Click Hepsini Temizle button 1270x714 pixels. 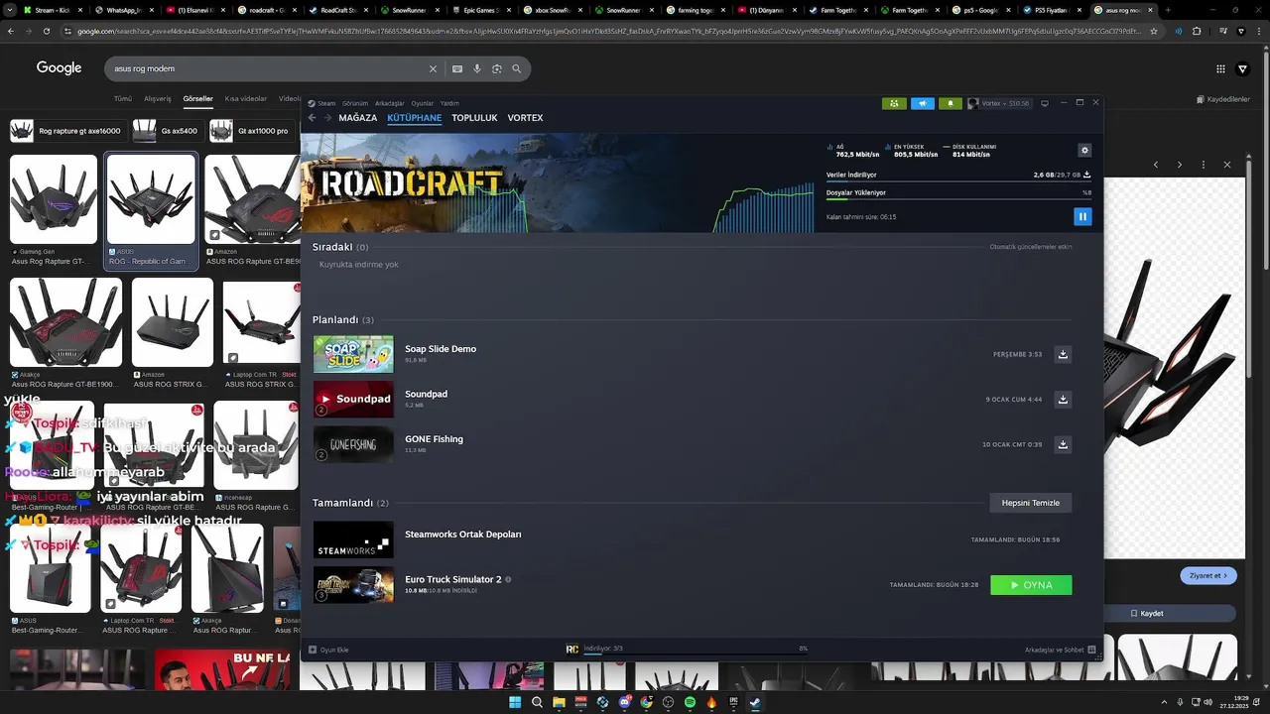[x=1031, y=503]
